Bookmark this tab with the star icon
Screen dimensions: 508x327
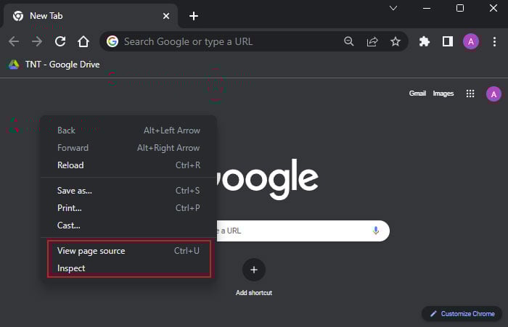pos(396,41)
